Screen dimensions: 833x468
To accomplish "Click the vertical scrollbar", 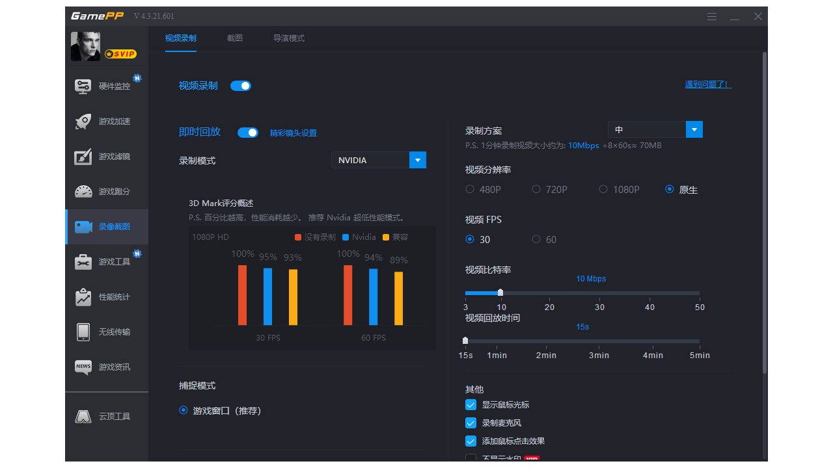I will [x=765, y=213].
